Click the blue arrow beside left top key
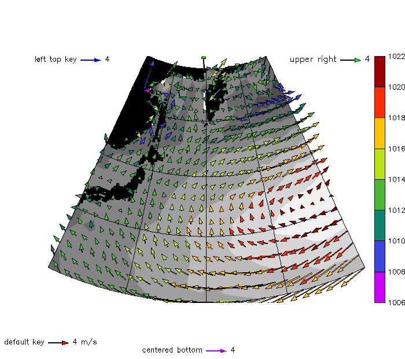The width and height of the screenshot is (405, 359). click(x=91, y=60)
